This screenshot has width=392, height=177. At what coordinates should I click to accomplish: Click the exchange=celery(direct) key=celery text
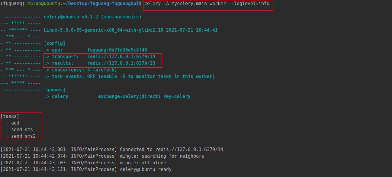[144, 96]
